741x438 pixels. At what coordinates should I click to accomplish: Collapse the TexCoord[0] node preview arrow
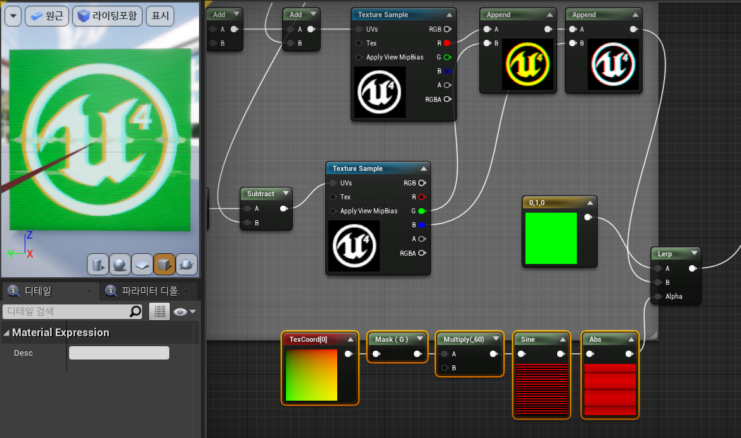(x=351, y=339)
